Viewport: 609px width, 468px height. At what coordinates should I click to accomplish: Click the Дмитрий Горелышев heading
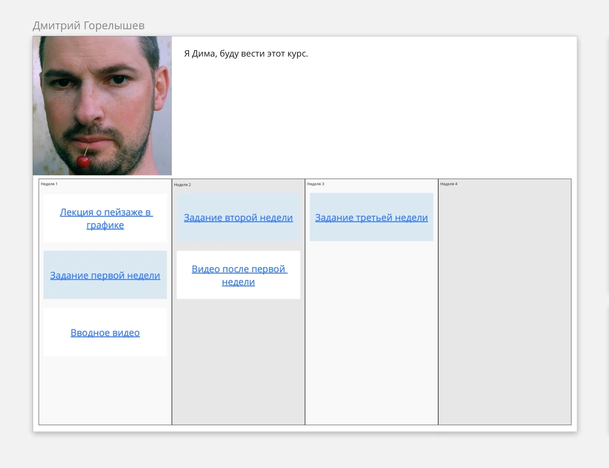pyautogui.click(x=89, y=26)
